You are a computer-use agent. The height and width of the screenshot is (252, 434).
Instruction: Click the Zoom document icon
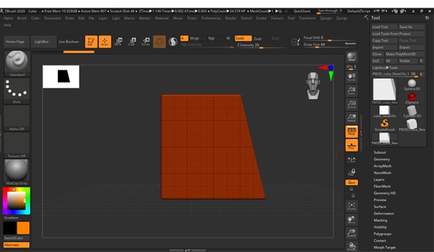[352, 90]
